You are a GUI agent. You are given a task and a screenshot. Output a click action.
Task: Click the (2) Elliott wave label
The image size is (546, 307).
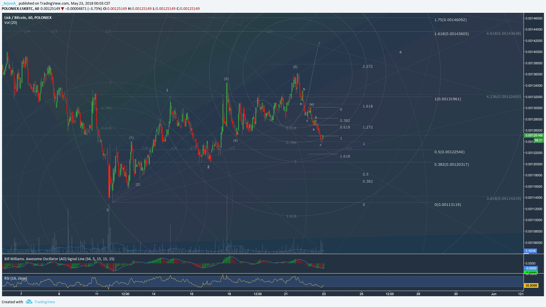138,185
